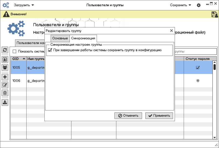Switch to the 'Основные' tab

point(60,38)
